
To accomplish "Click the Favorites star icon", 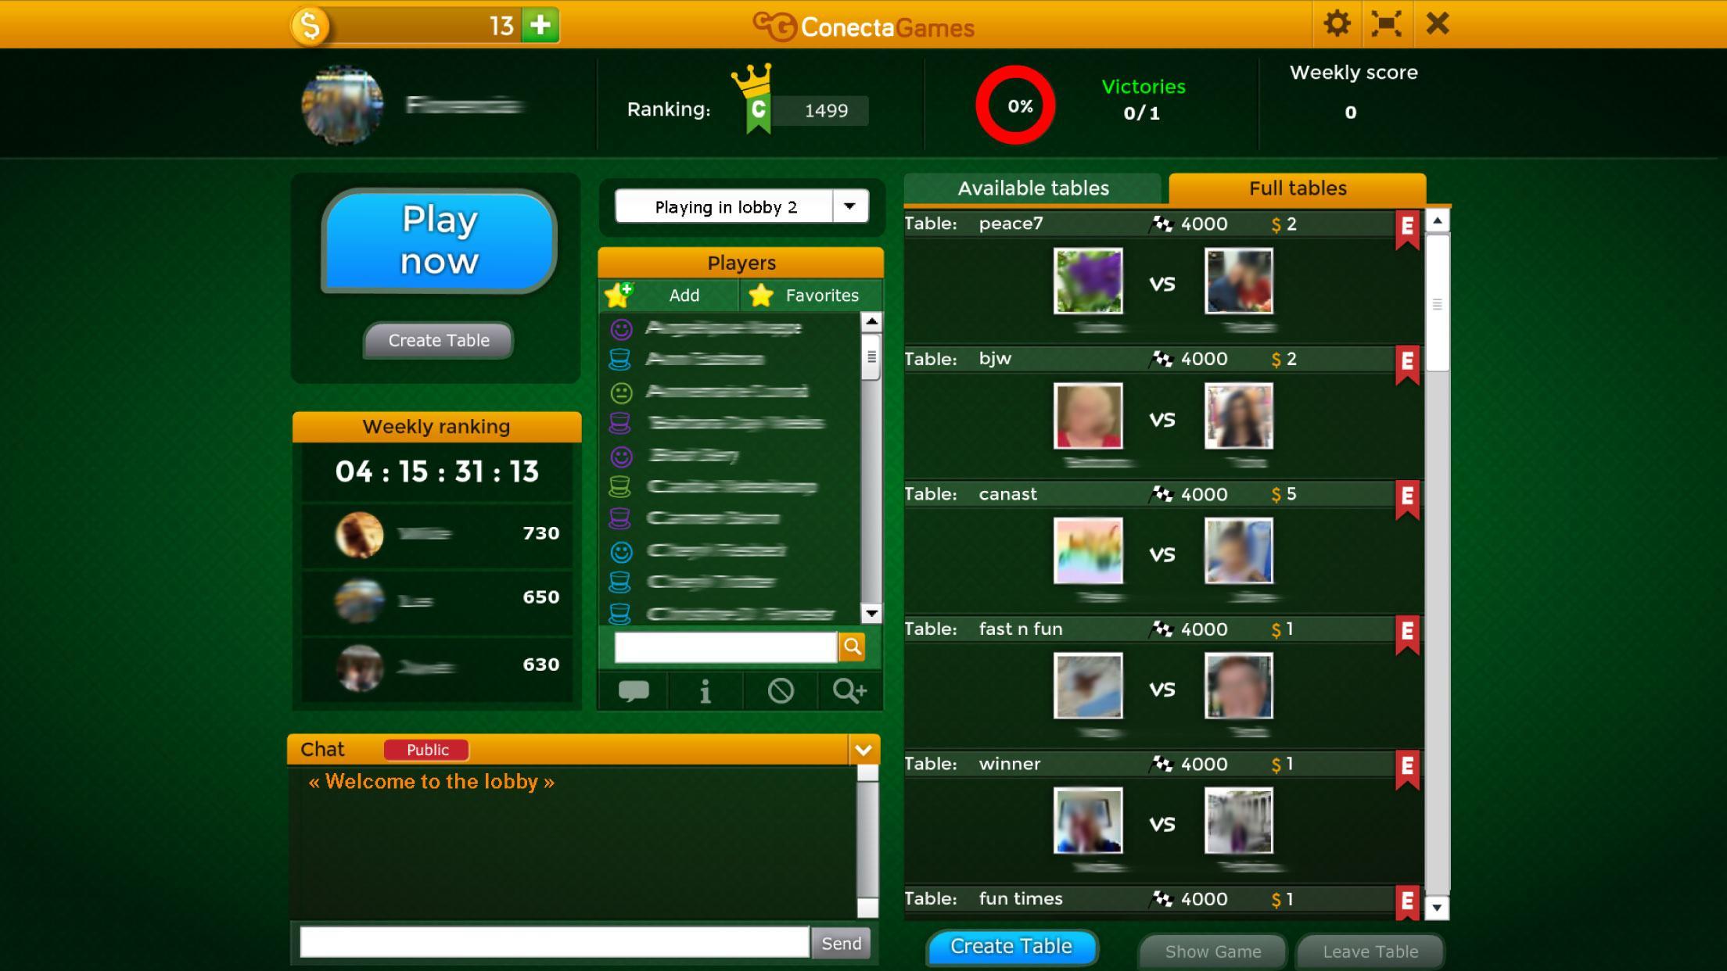I will coord(759,294).
